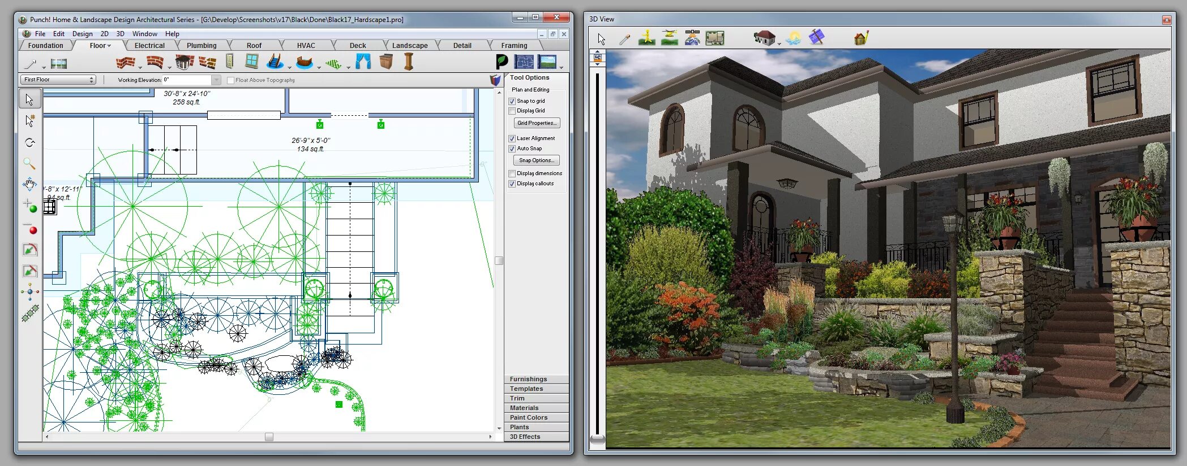
Task: Select the Door tool
Action: pos(230,61)
